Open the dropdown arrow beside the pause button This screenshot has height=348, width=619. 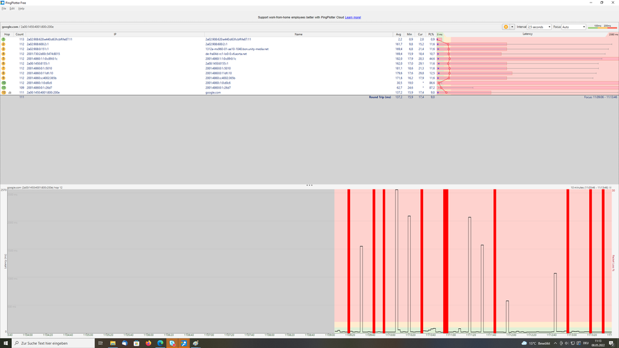(x=512, y=27)
